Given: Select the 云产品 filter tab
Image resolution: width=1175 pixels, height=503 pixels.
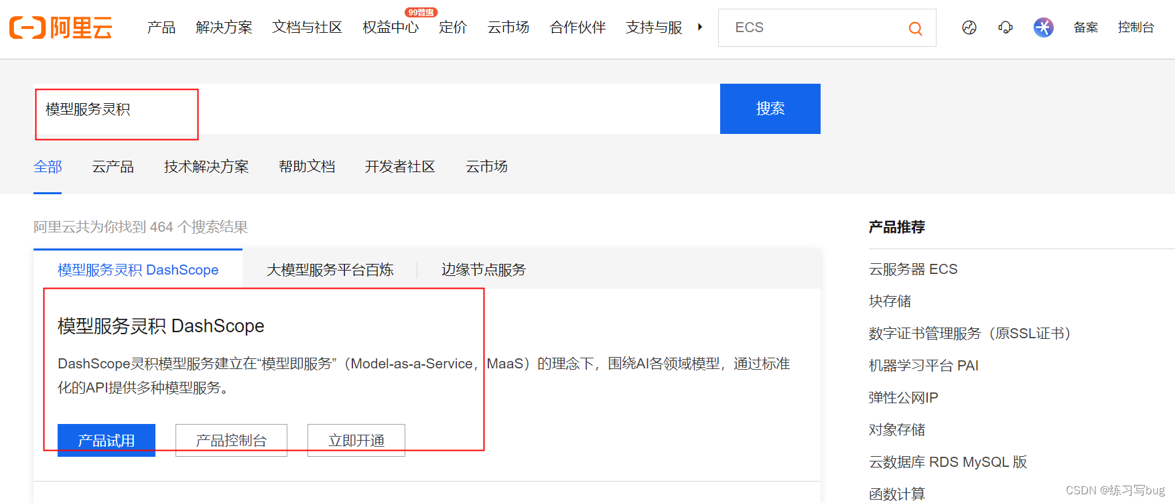Looking at the screenshot, I should (x=113, y=167).
